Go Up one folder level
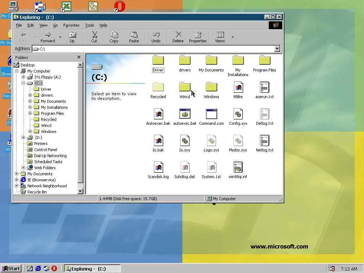The width and height of the screenshot is (364, 273). [x=72, y=37]
